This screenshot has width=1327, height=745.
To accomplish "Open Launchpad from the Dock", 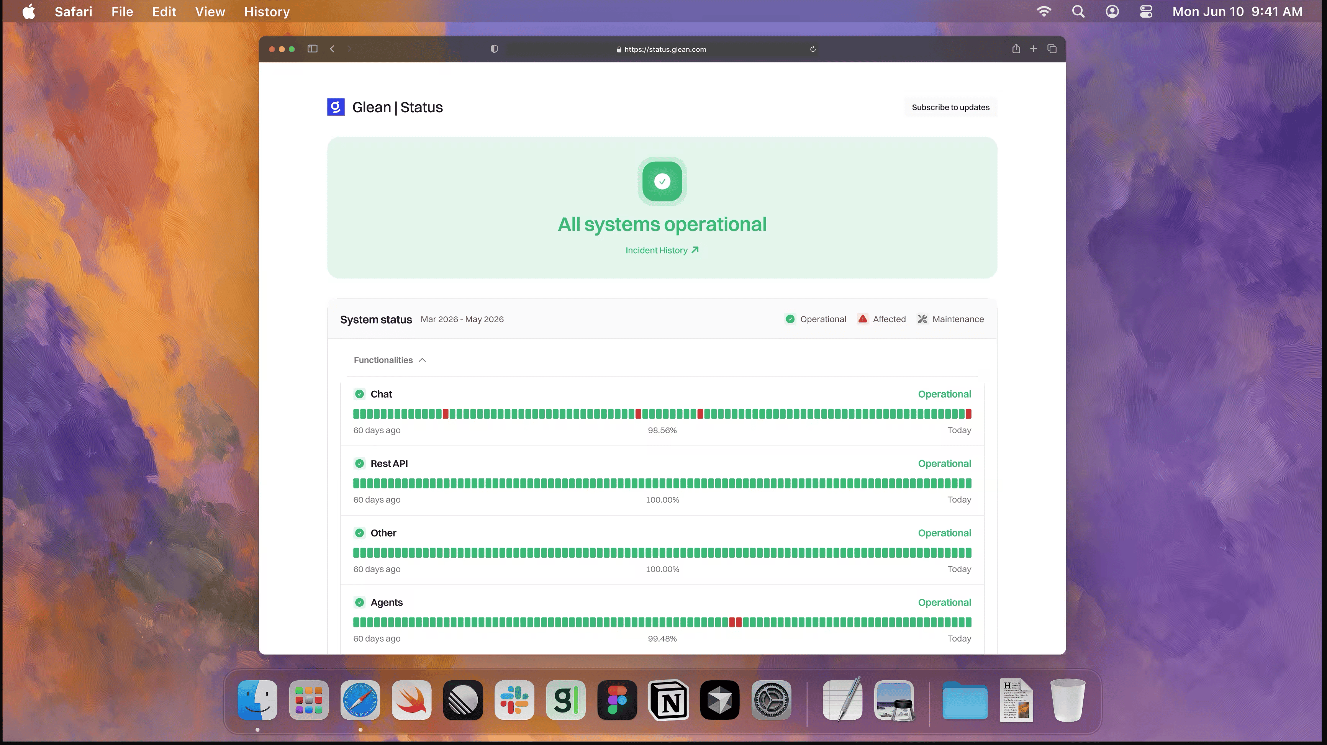I will (x=308, y=700).
